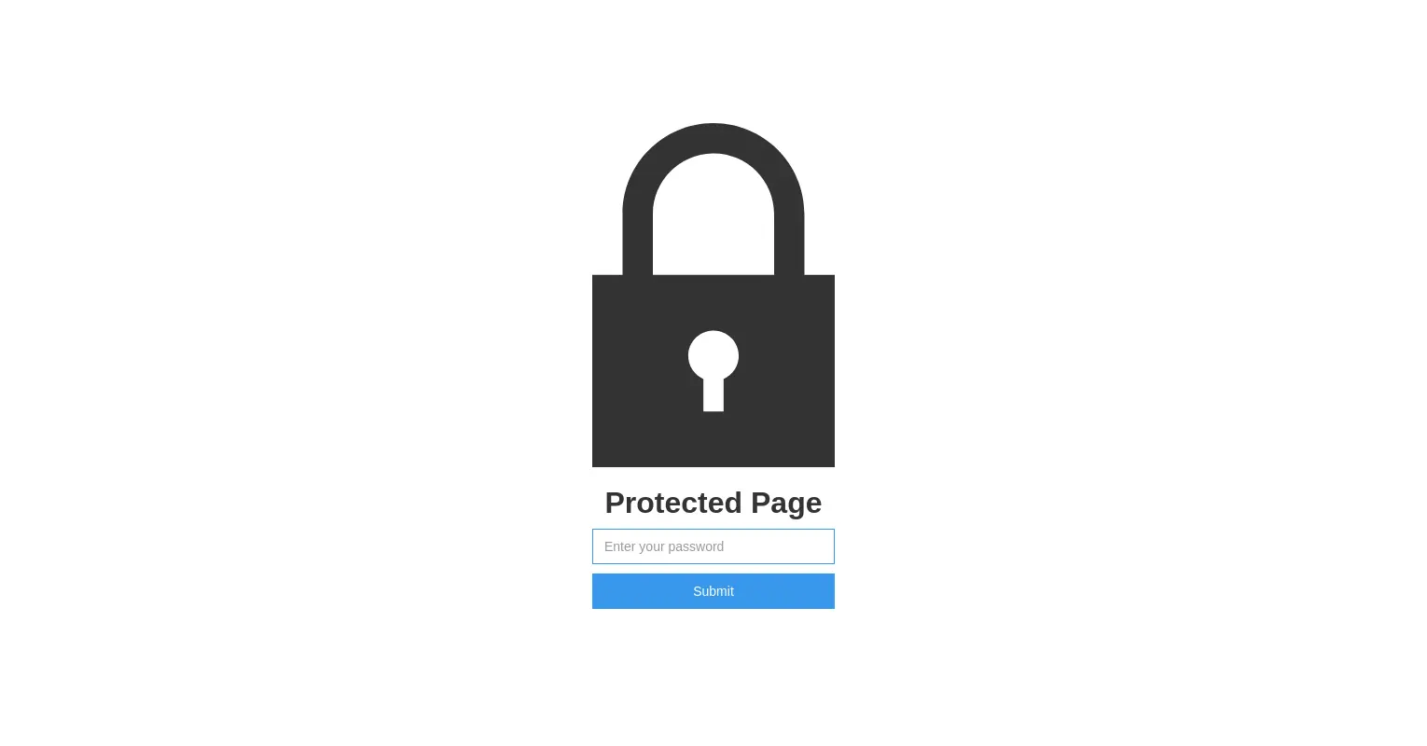Click the word Page in heading
The width and height of the screenshot is (1427, 746).
pos(786,504)
